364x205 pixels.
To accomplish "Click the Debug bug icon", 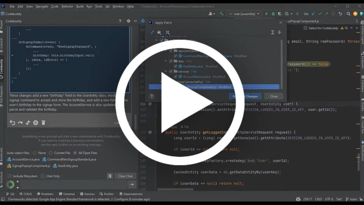I will [273, 14].
